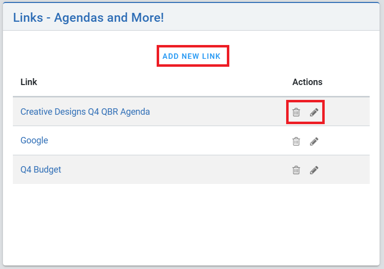This screenshot has height=269, width=384.
Task: Edit the Creative Designs Q4 QBR Agenda link
Action: (314, 112)
